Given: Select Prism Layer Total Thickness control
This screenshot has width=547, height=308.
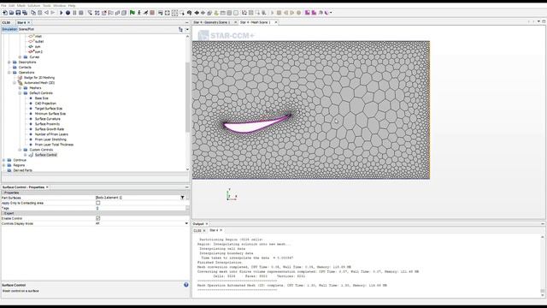Looking at the screenshot, I should coord(54,145).
